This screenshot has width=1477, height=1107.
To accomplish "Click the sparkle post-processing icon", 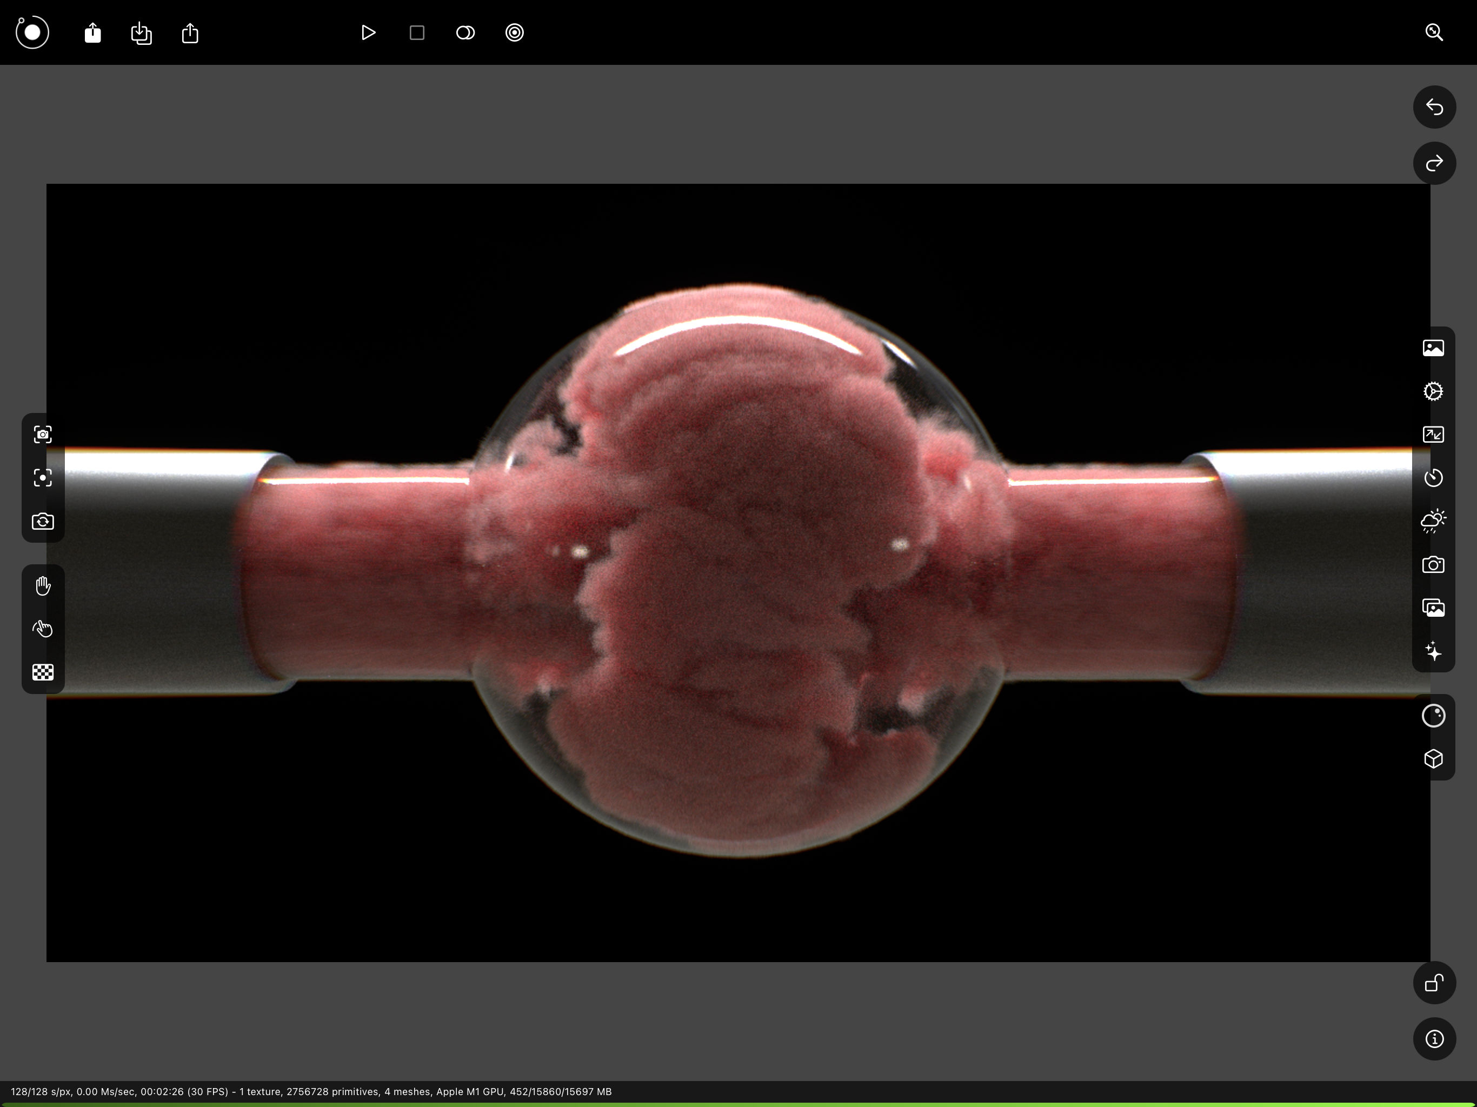I will coord(1433,651).
